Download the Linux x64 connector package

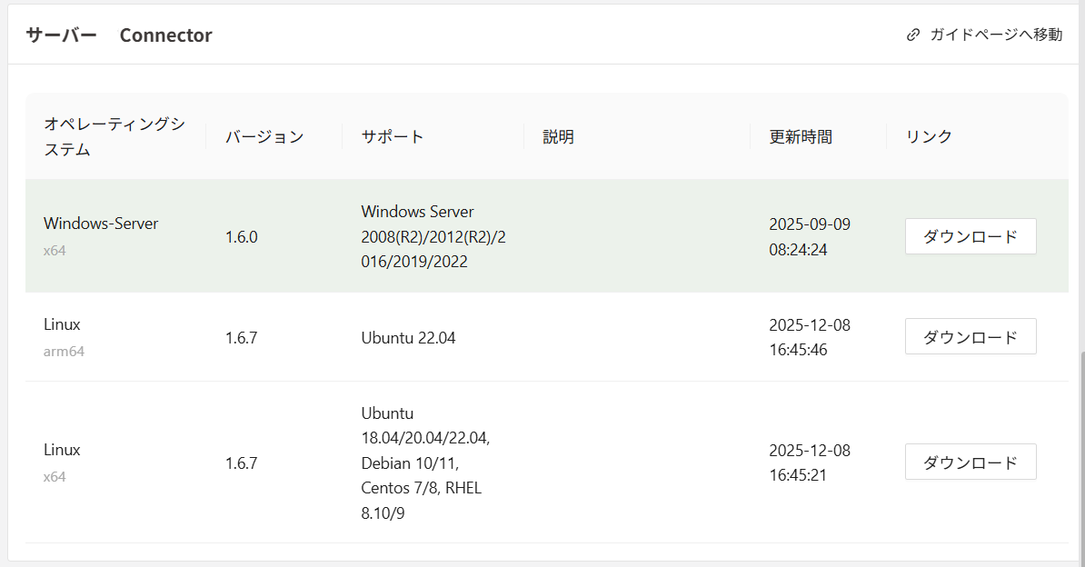click(x=970, y=462)
